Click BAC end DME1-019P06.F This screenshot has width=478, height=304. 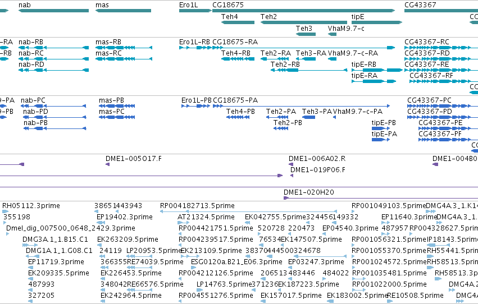pos(292,176)
